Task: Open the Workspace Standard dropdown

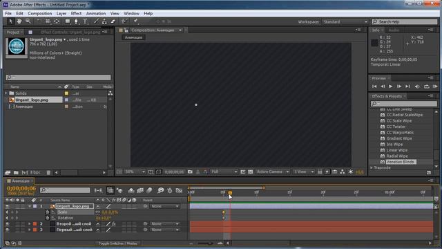Action: [345, 21]
